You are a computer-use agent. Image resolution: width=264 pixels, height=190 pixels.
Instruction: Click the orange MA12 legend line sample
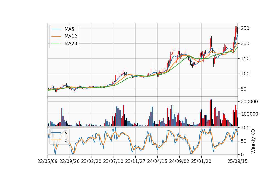tap(56, 36)
